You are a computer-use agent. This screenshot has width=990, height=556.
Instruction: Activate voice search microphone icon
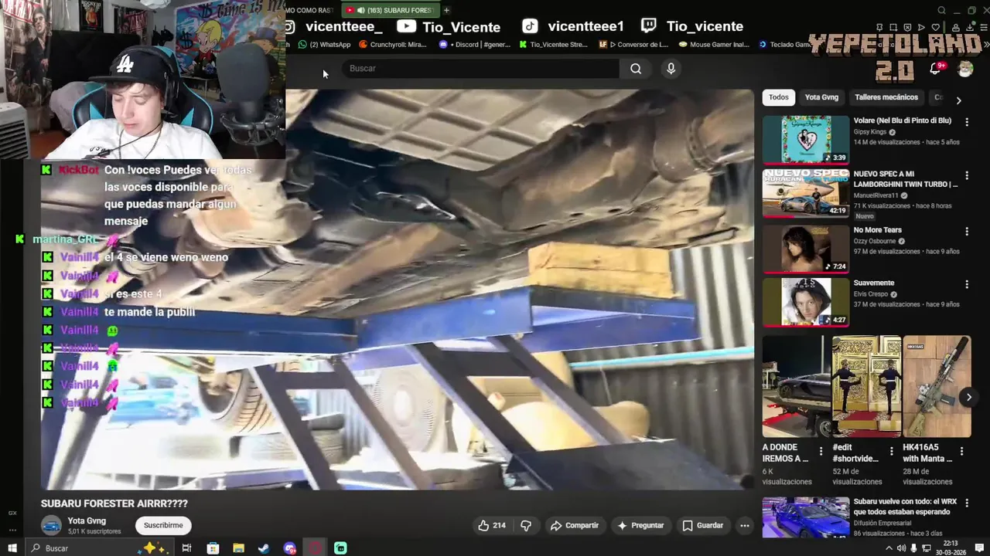coord(671,69)
